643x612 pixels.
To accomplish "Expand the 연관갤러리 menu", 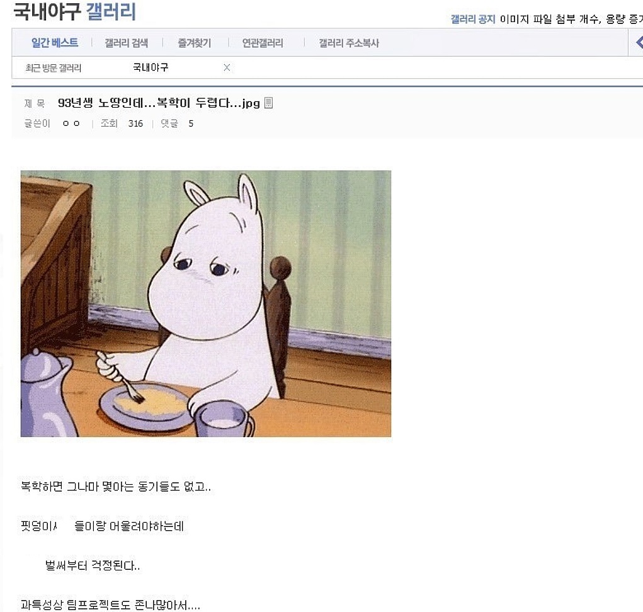I will [x=263, y=43].
